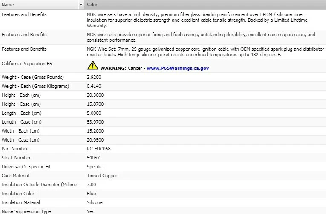The height and width of the screenshot is (214, 326).
Task: Select the value 53.9700
Action: [95, 122]
